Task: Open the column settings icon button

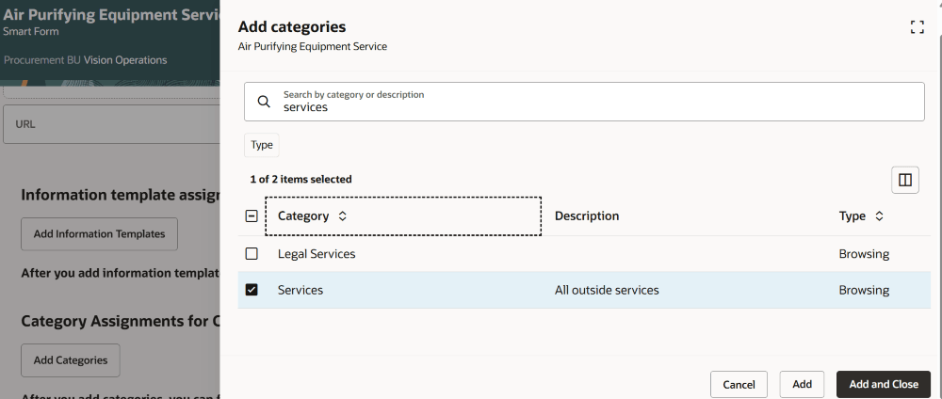Action: point(904,180)
